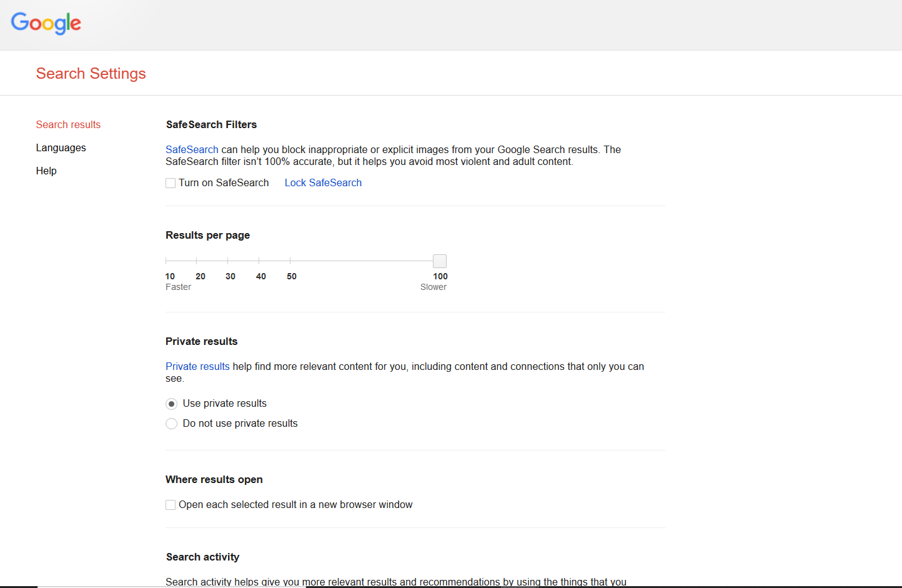Open the Search results settings section
Image resolution: width=902 pixels, height=588 pixels.
point(68,124)
